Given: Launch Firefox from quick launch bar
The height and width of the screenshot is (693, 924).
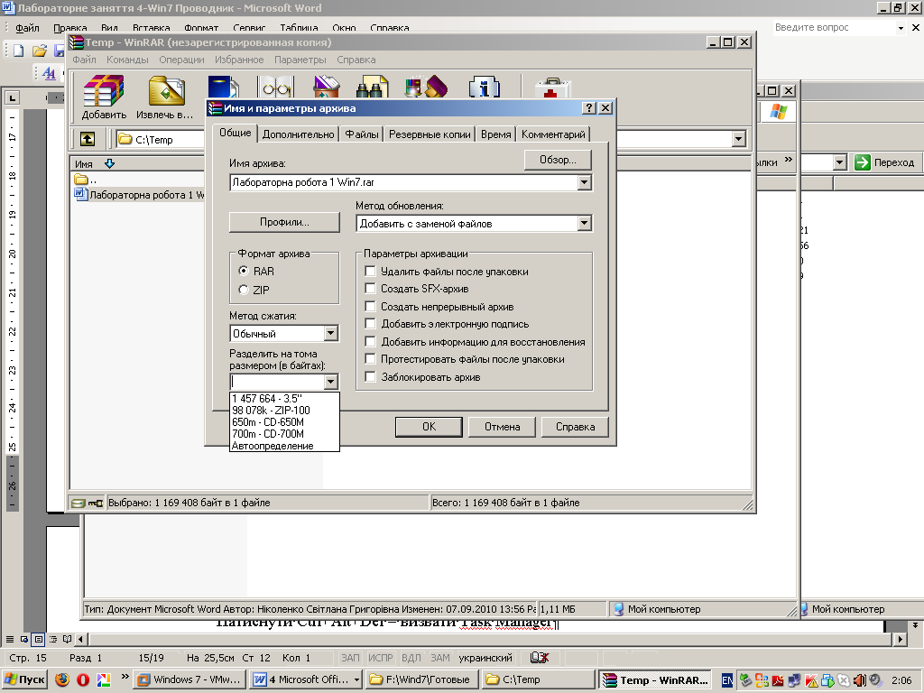Looking at the screenshot, I should [62, 679].
